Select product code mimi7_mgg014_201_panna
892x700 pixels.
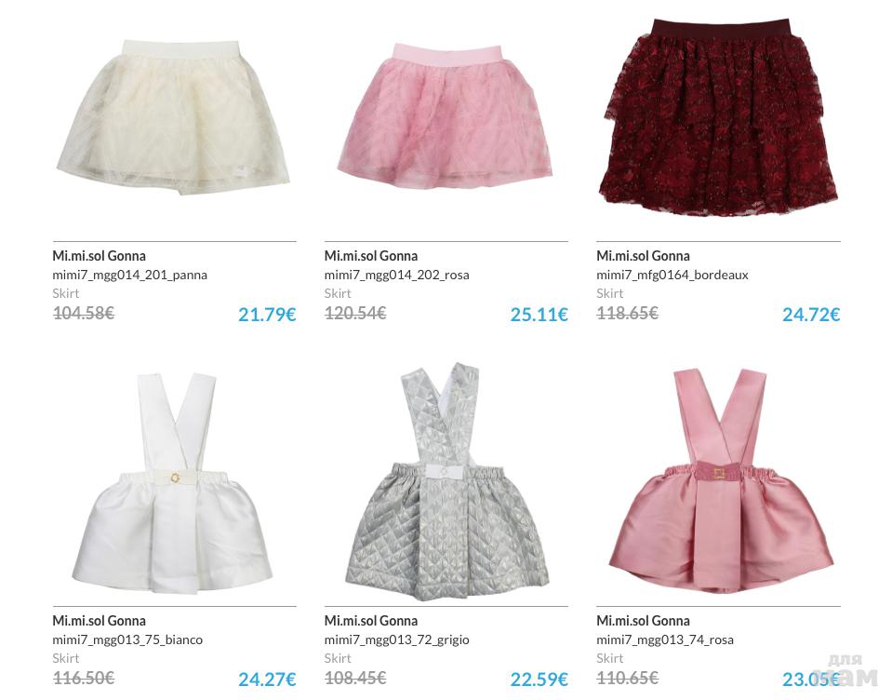point(129,276)
